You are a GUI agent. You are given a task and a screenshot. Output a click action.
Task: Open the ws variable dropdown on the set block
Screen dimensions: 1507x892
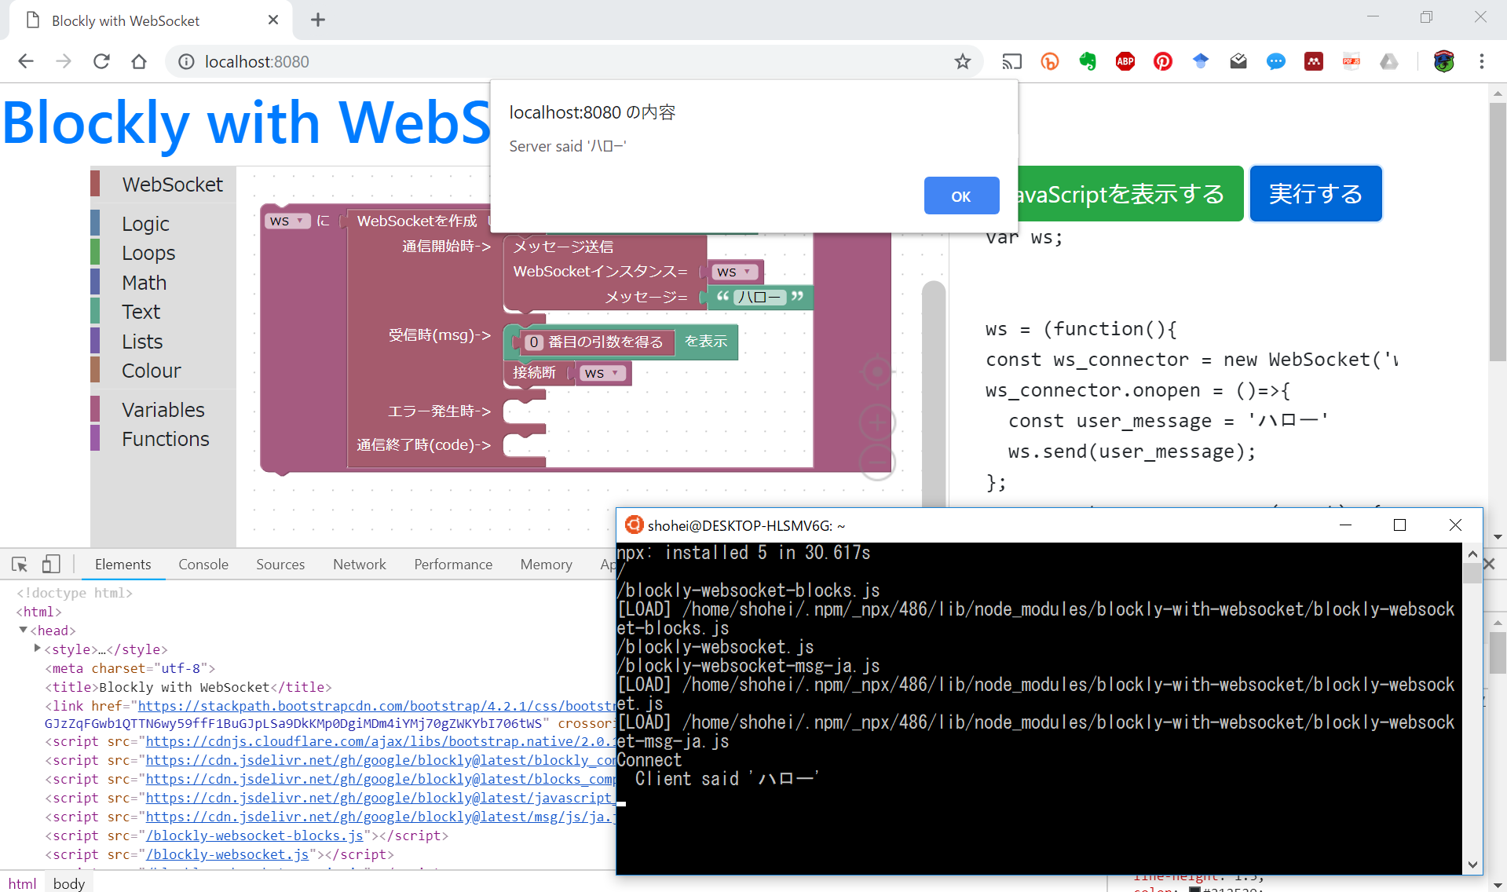(x=287, y=221)
